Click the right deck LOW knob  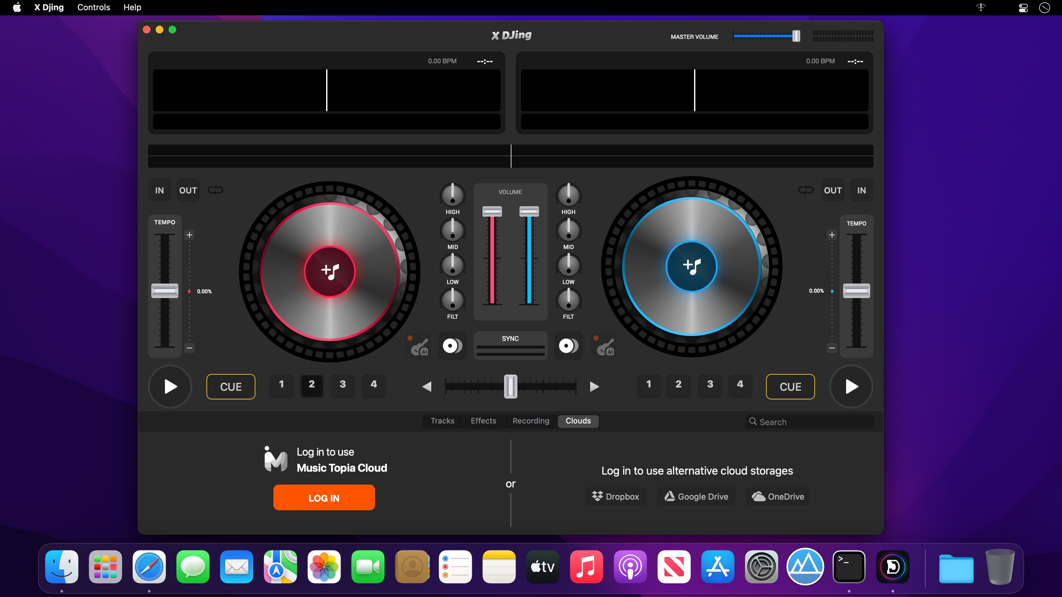click(x=569, y=264)
